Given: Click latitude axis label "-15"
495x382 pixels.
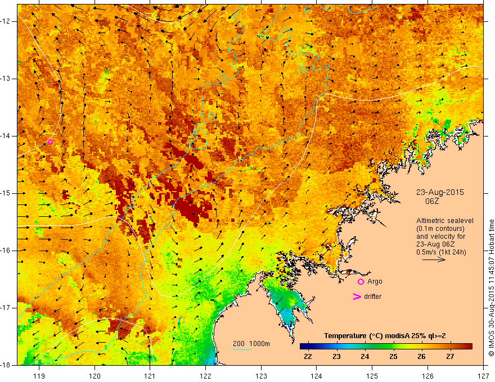Looking at the screenshot, I should point(6,193).
